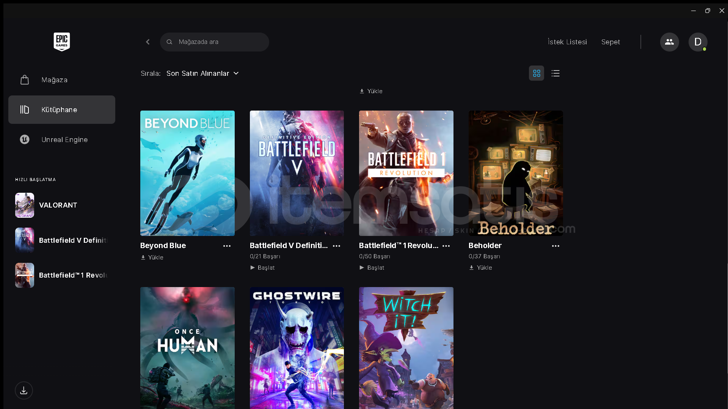Click the search magnifier icon
Viewport: 728px width, 409px height.
(169, 42)
